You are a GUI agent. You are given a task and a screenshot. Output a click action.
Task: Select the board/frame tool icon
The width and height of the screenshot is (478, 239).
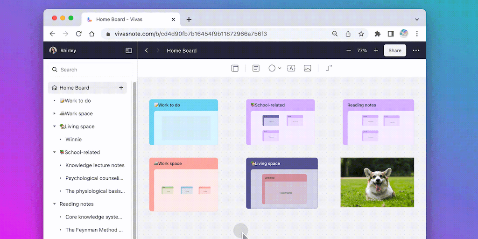[235, 68]
